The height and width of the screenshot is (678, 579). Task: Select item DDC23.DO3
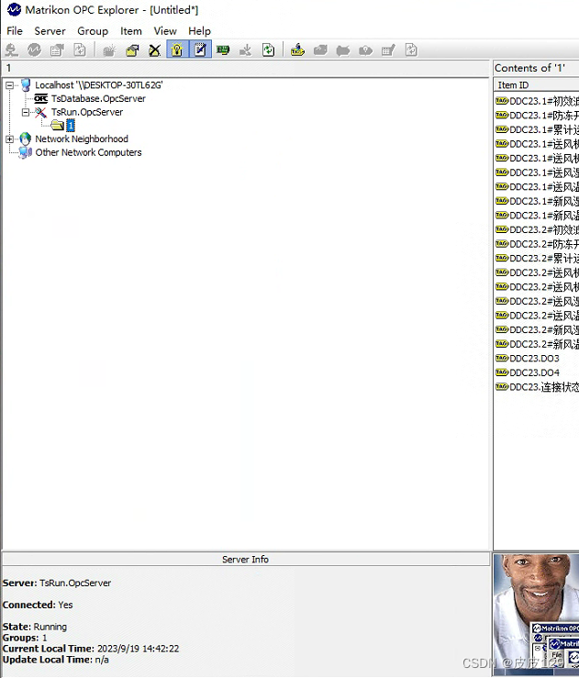click(534, 359)
